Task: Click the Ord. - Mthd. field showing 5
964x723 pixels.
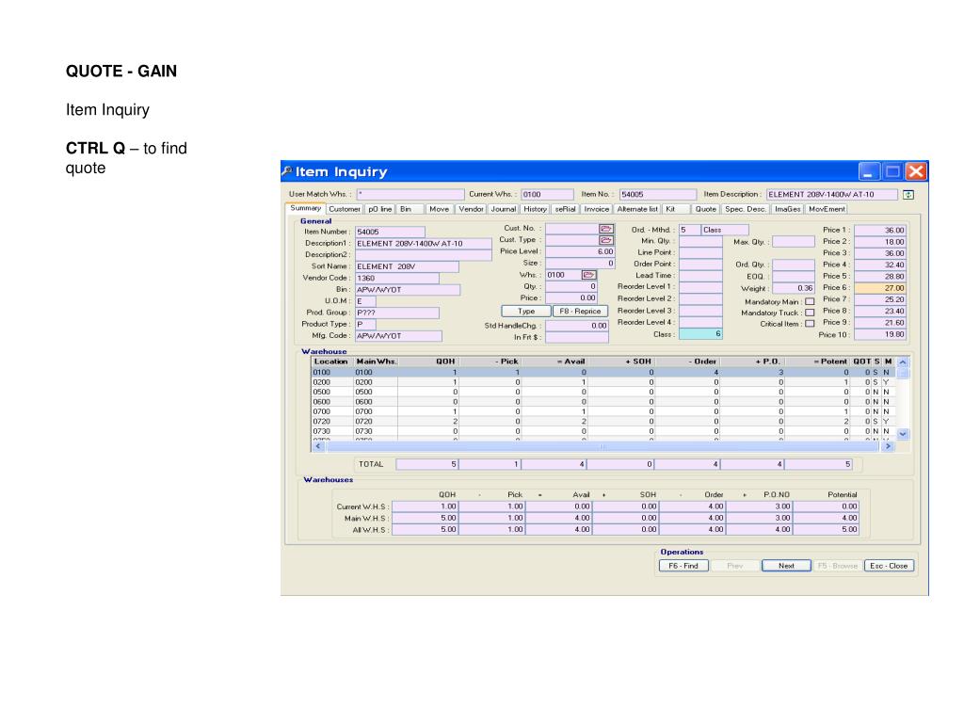Action: point(689,230)
